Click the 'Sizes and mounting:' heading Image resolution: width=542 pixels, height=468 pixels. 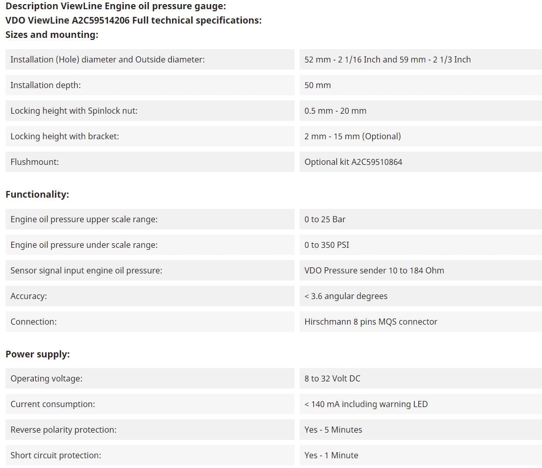(x=52, y=35)
